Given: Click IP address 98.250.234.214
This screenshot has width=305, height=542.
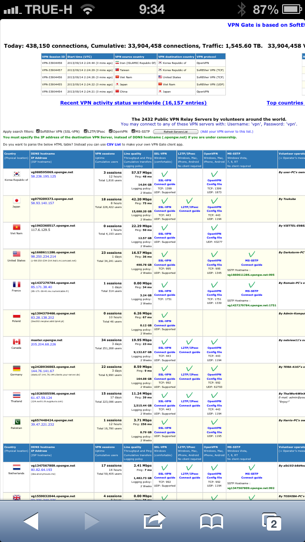Looking at the screenshot, I should tap(43, 257).
